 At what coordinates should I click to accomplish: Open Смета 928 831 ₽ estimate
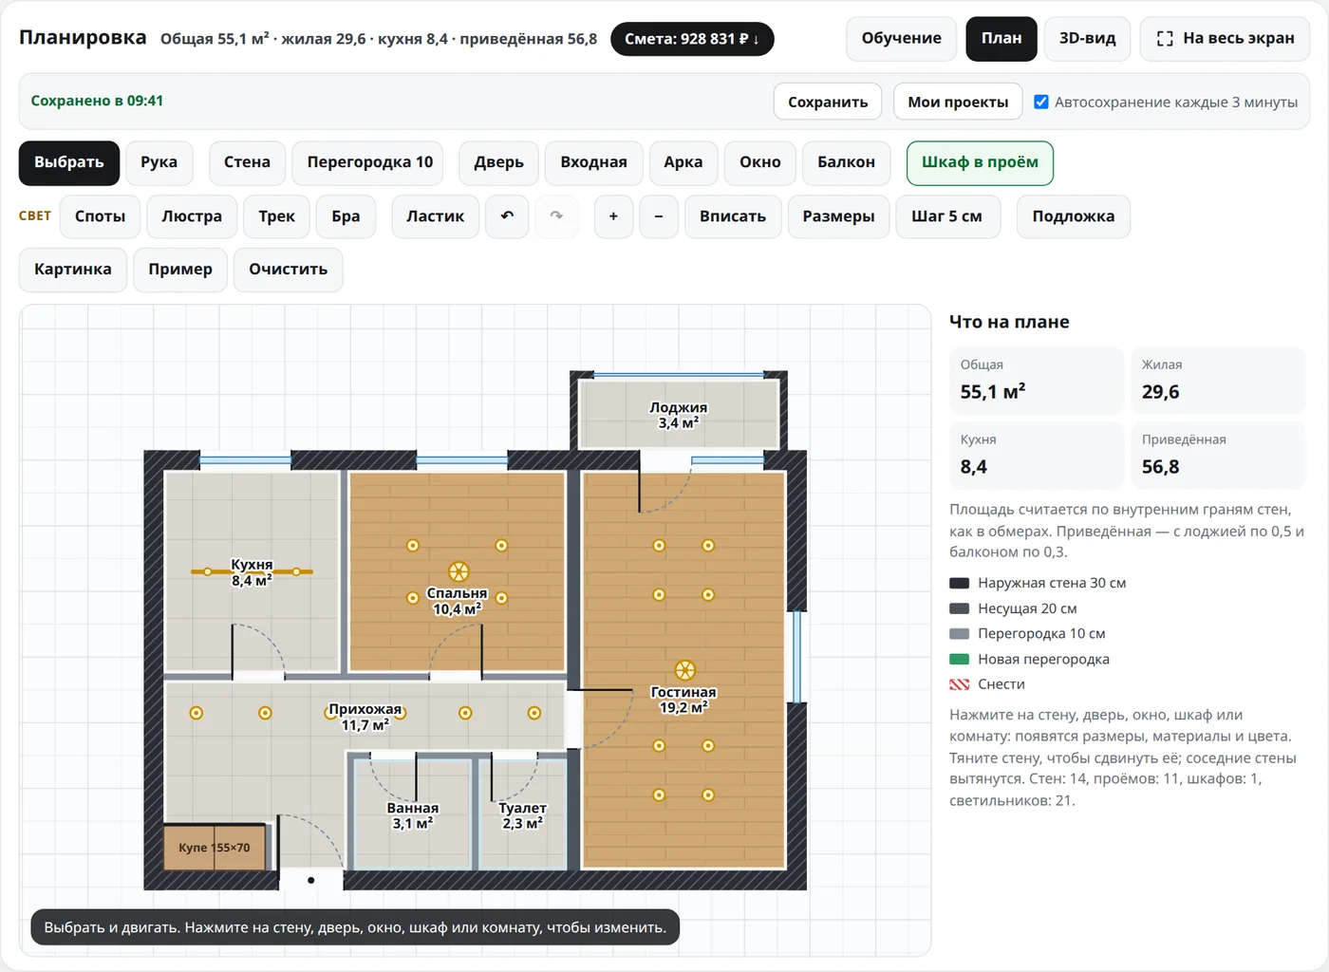tap(692, 39)
